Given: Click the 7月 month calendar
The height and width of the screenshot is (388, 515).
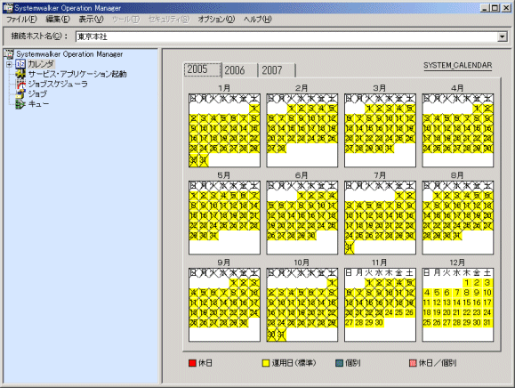Looking at the screenshot, I should pos(380,217).
